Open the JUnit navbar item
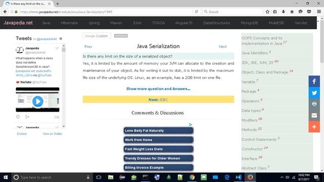The width and height of the screenshot is (324, 182). click(137, 23)
